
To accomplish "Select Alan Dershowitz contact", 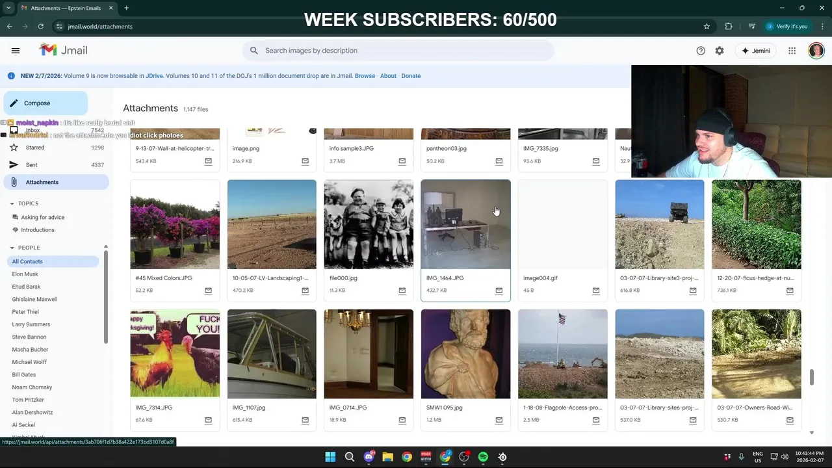I will [x=32, y=413].
